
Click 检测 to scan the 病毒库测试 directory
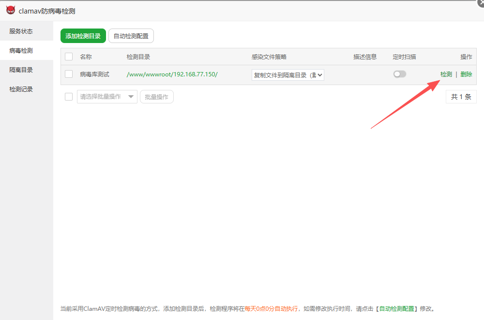[446, 74]
